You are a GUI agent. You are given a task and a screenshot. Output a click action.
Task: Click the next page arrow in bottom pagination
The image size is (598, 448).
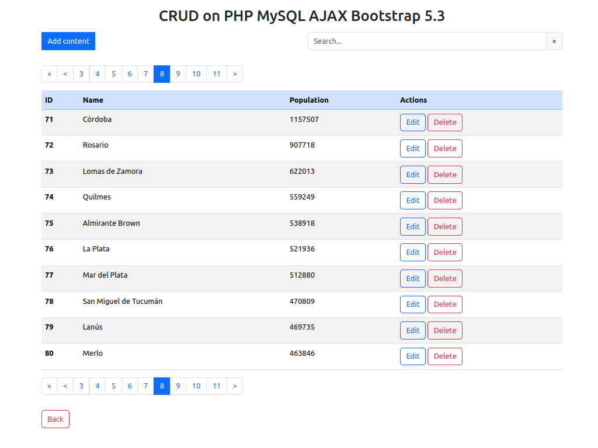pos(235,386)
